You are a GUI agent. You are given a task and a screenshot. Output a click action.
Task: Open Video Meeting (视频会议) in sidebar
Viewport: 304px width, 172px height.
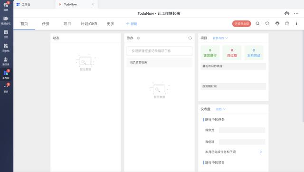click(6, 20)
